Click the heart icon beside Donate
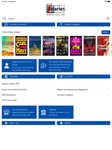 [61, 123]
